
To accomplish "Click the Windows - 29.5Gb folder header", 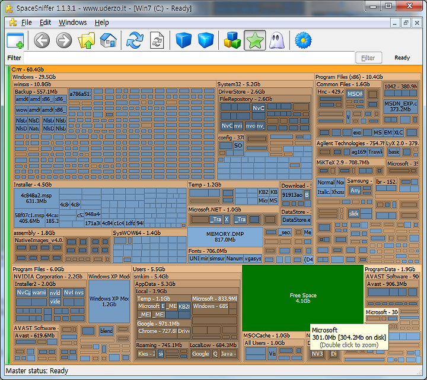I will tap(163, 77).
